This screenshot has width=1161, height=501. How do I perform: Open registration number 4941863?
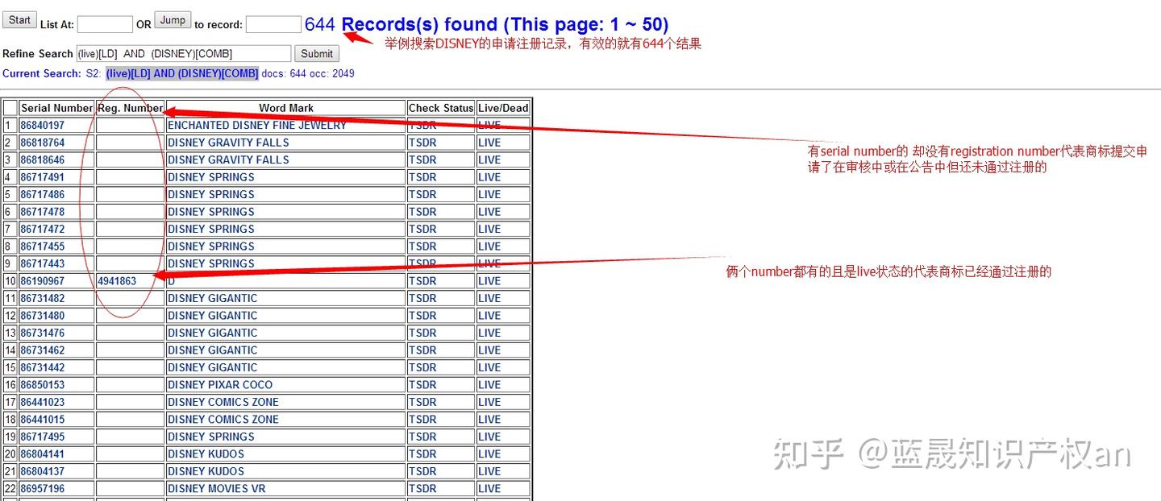click(x=117, y=281)
